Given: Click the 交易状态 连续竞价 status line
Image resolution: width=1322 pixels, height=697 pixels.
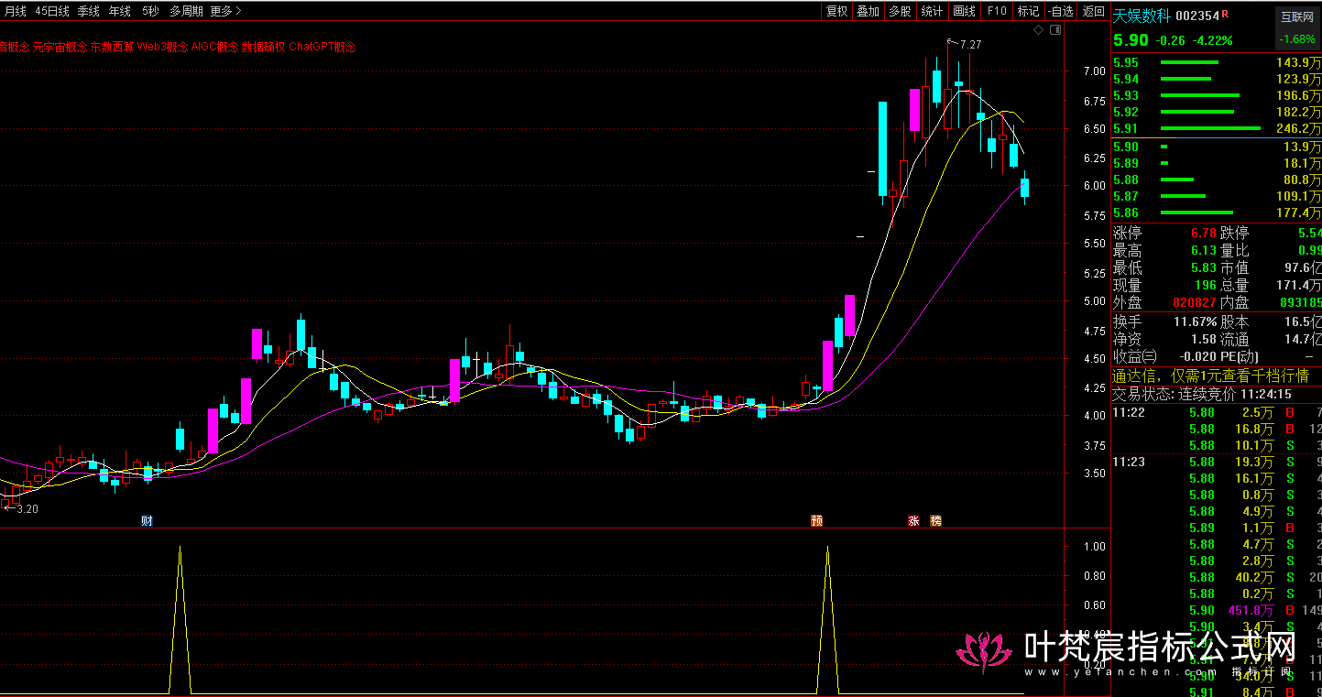Looking at the screenshot, I should point(1201,394).
